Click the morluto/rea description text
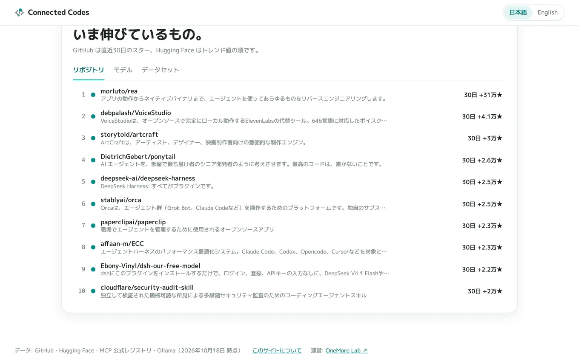 point(244,99)
